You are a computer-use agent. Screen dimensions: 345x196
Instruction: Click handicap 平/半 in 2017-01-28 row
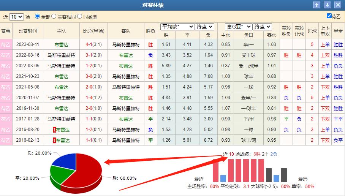click(248, 119)
